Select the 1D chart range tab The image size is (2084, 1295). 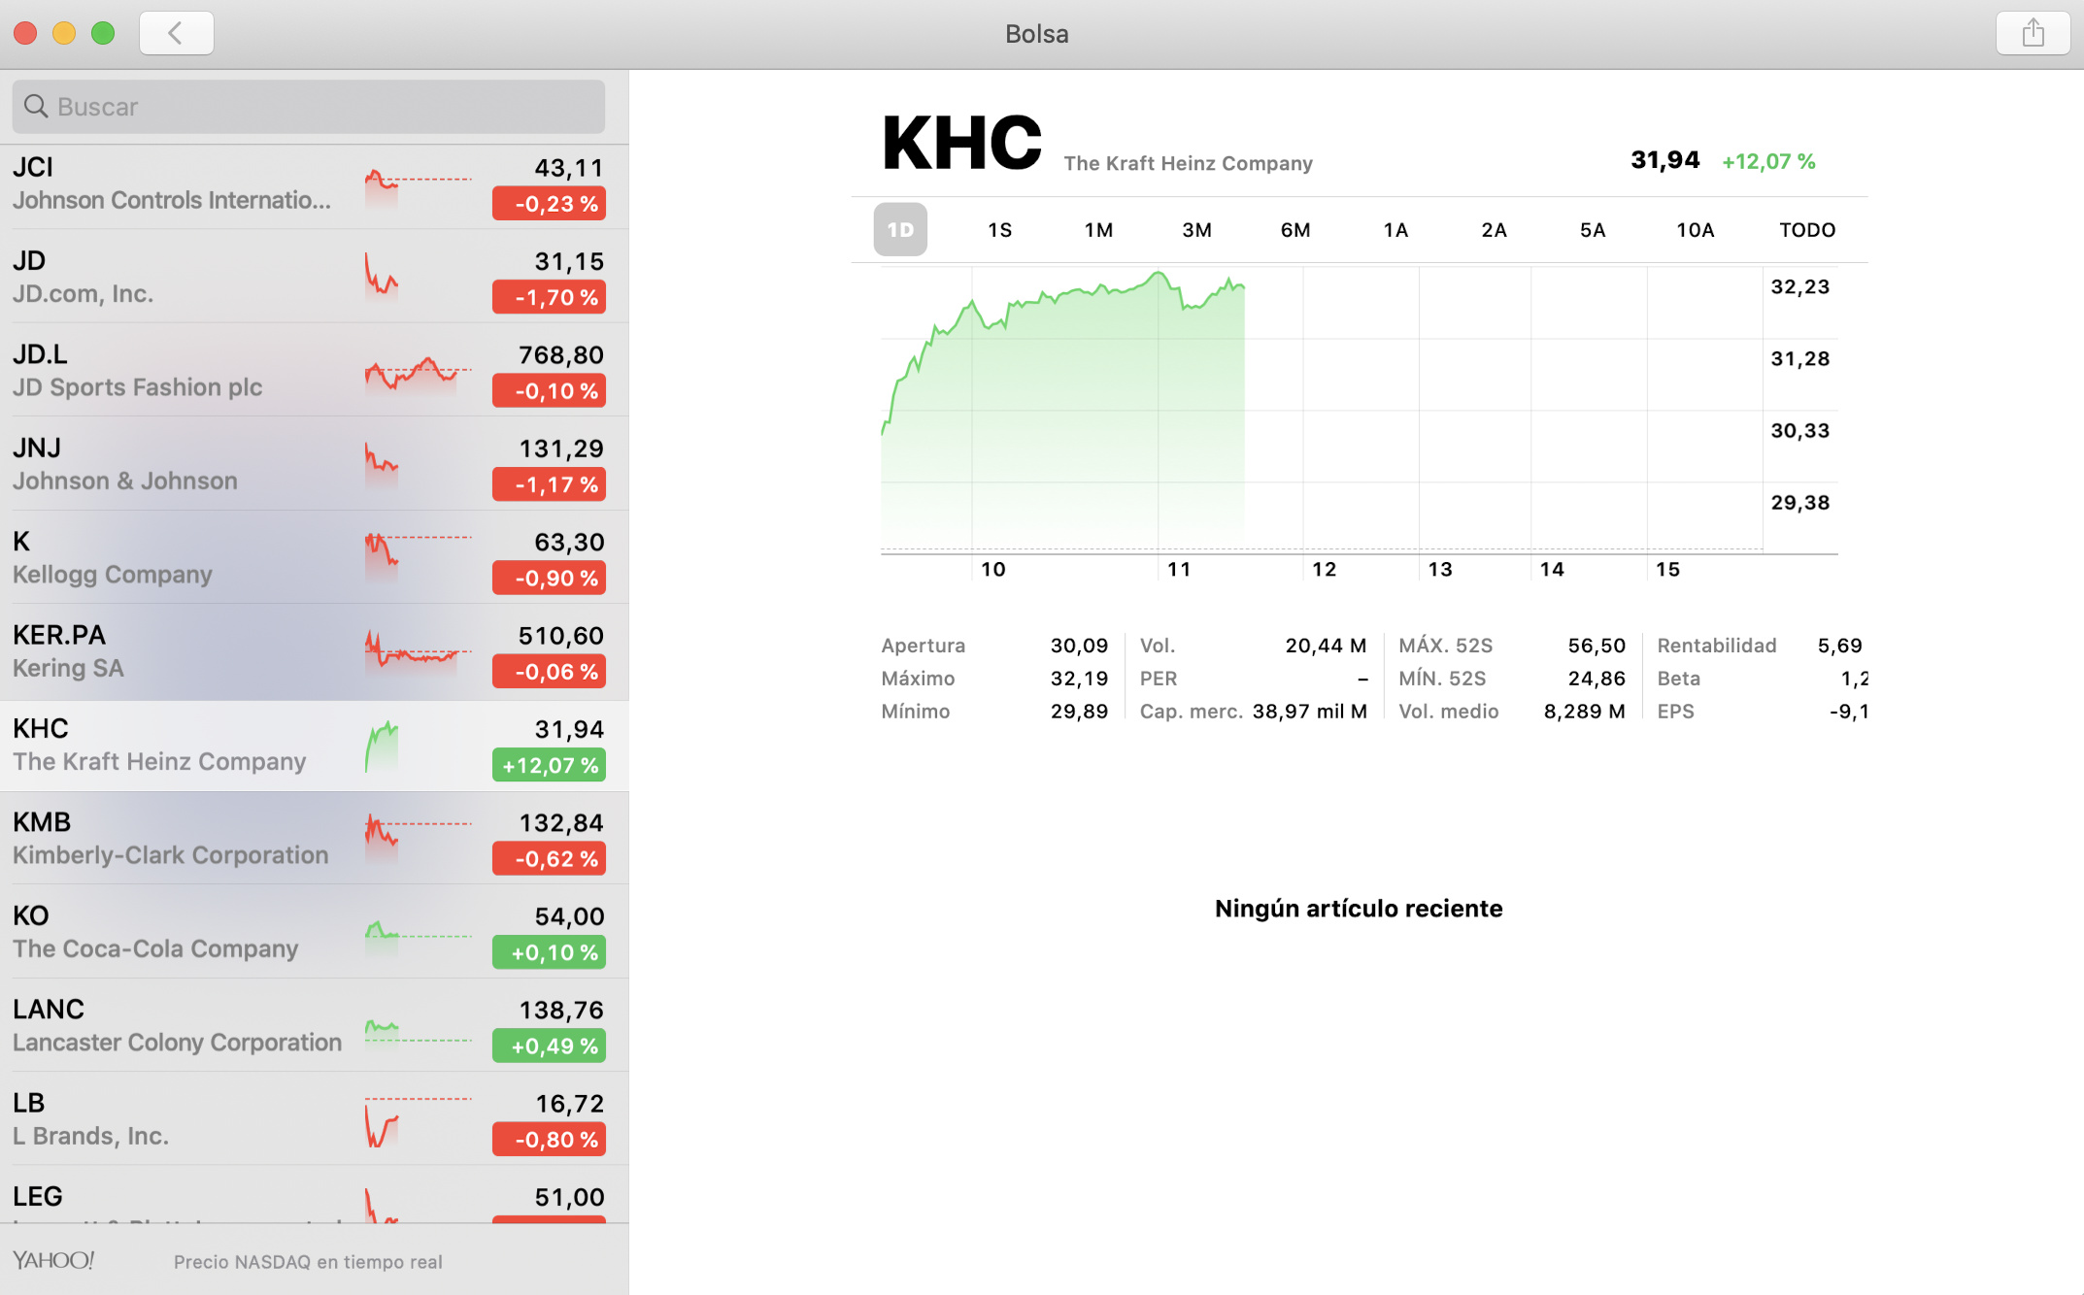point(900,230)
